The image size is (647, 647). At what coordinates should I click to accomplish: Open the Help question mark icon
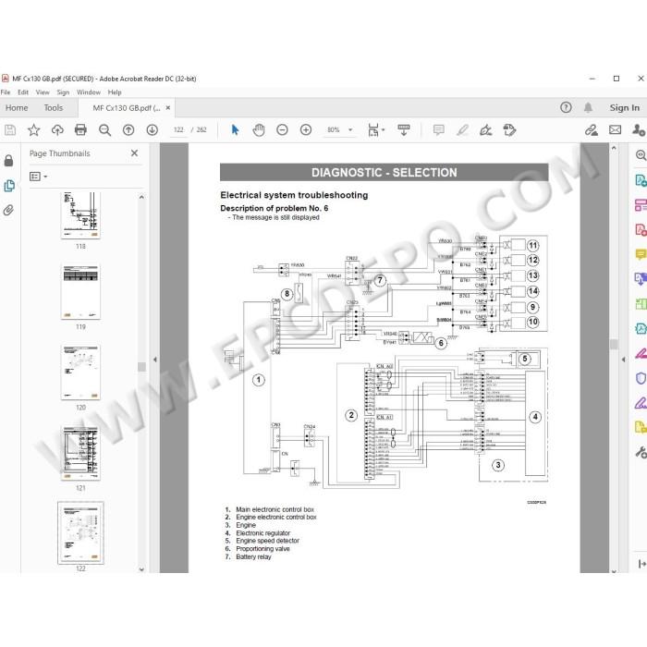[566, 108]
